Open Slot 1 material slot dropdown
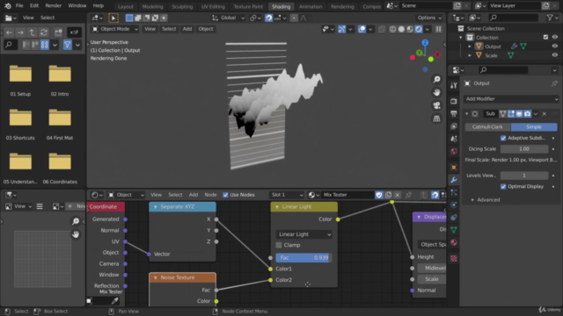Image resolution: width=563 pixels, height=316 pixels. (x=287, y=195)
